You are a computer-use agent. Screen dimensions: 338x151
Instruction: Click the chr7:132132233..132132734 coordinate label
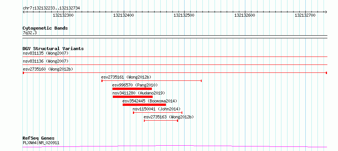coord(51,8)
